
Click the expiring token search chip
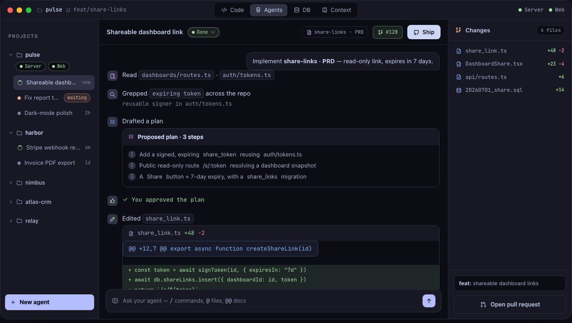point(177,94)
